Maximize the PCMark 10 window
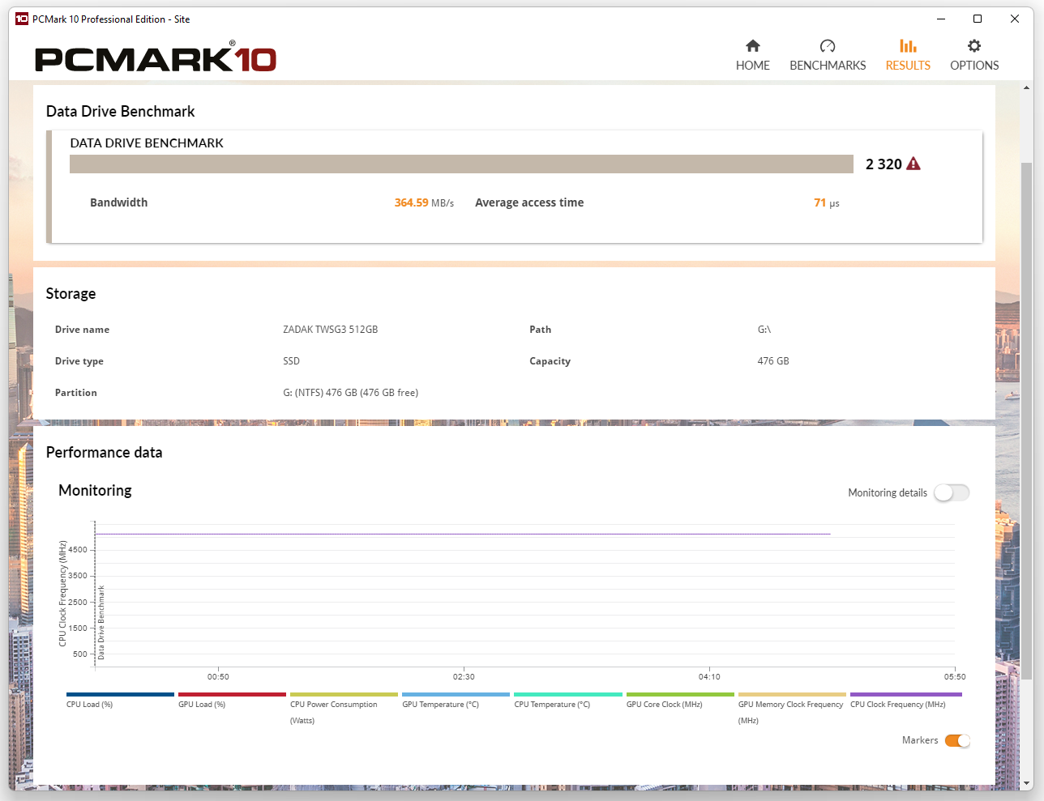 [x=978, y=19]
